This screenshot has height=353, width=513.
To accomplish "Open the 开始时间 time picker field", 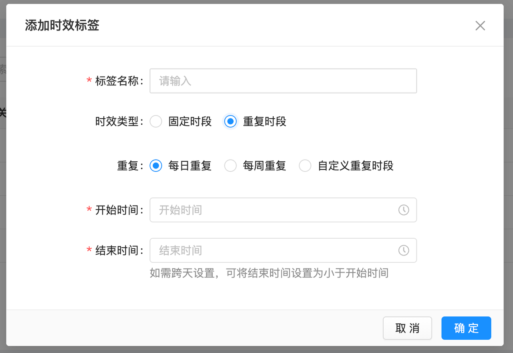I will click(283, 210).
